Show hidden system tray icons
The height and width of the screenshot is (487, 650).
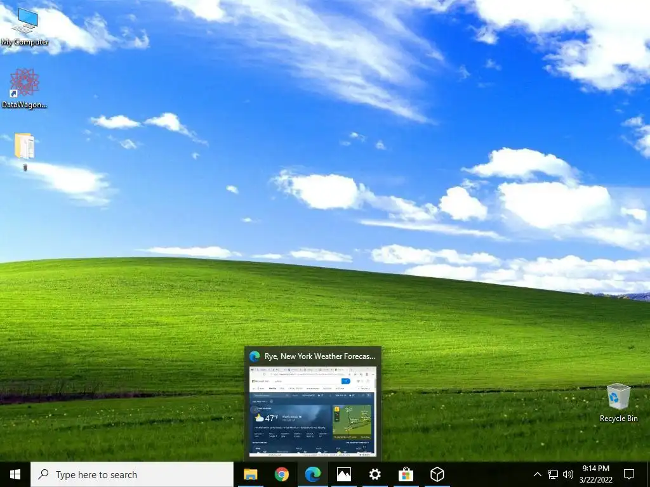click(x=537, y=474)
